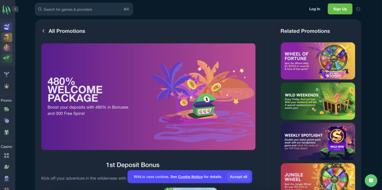Open the wheel spin sidebar icon
The image size is (382, 190).
coord(6,48)
